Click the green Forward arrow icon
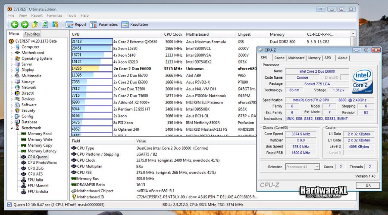This screenshot has height=215, width=388. [25, 24]
